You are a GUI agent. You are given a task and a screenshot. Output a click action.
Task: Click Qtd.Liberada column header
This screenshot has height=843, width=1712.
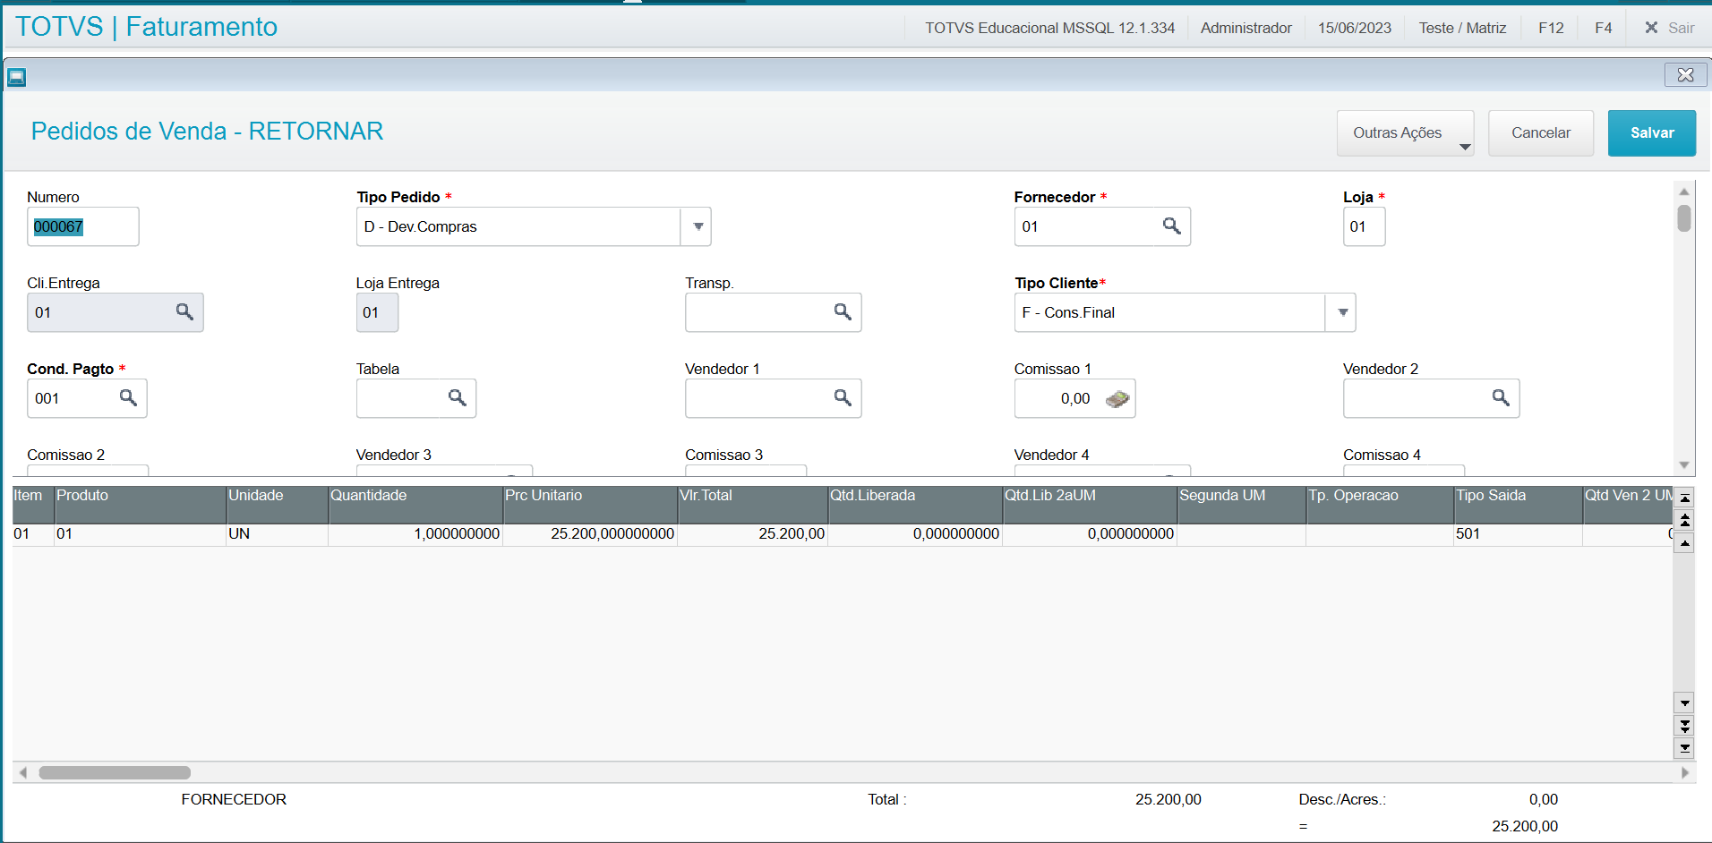[x=915, y=505]
